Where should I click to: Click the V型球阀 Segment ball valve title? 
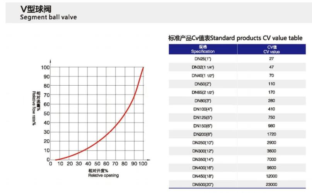[x=48, y=12]
